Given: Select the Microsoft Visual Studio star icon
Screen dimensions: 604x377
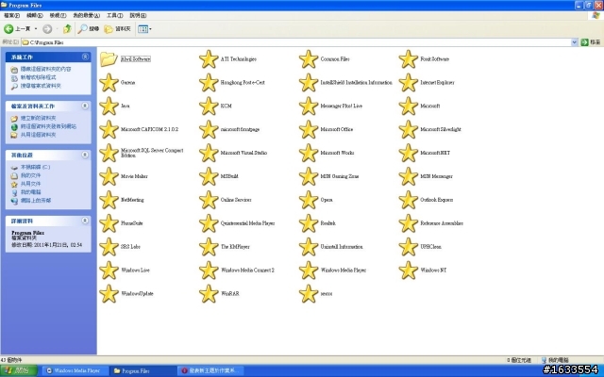Looking at the screenshot, I should 209,153.
